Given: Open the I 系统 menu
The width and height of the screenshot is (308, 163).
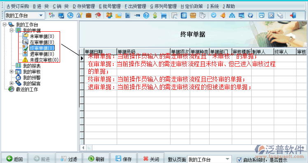Looking at the screenshot, I should point(213,7).
